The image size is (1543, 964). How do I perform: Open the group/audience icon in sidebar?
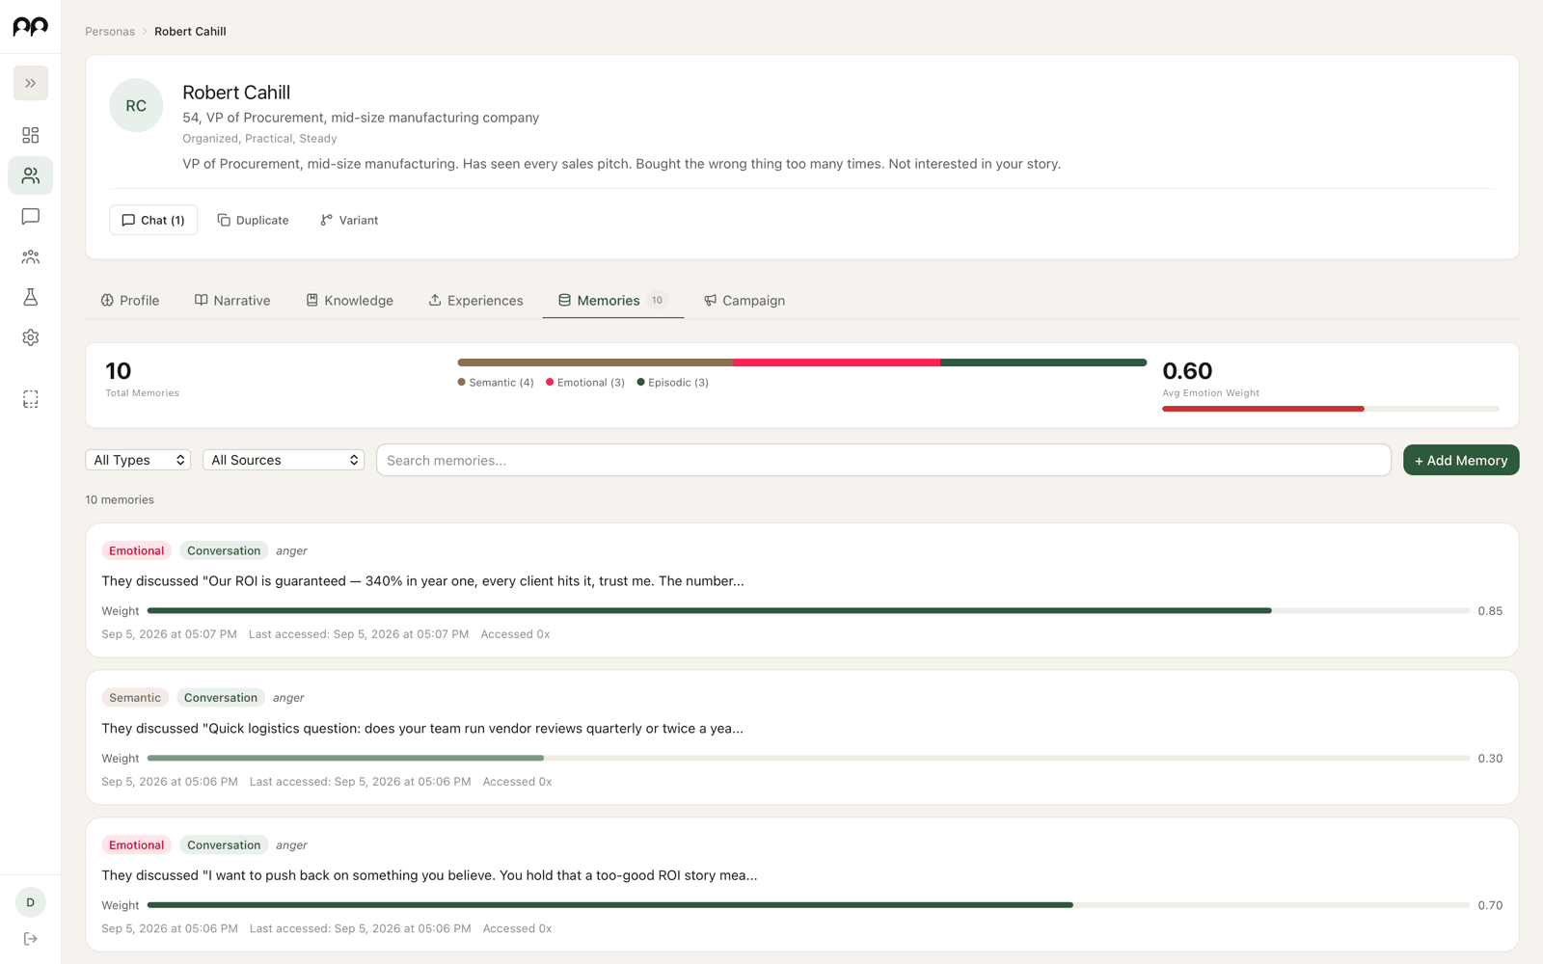tap(30, 256)
